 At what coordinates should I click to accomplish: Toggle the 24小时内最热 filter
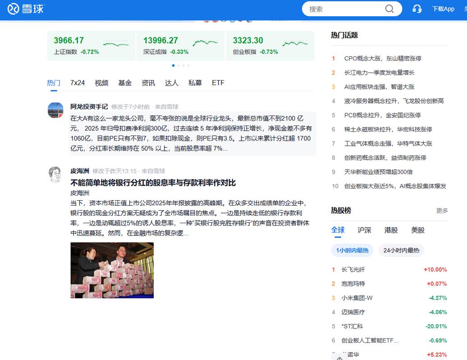click(x=401, y=250)
